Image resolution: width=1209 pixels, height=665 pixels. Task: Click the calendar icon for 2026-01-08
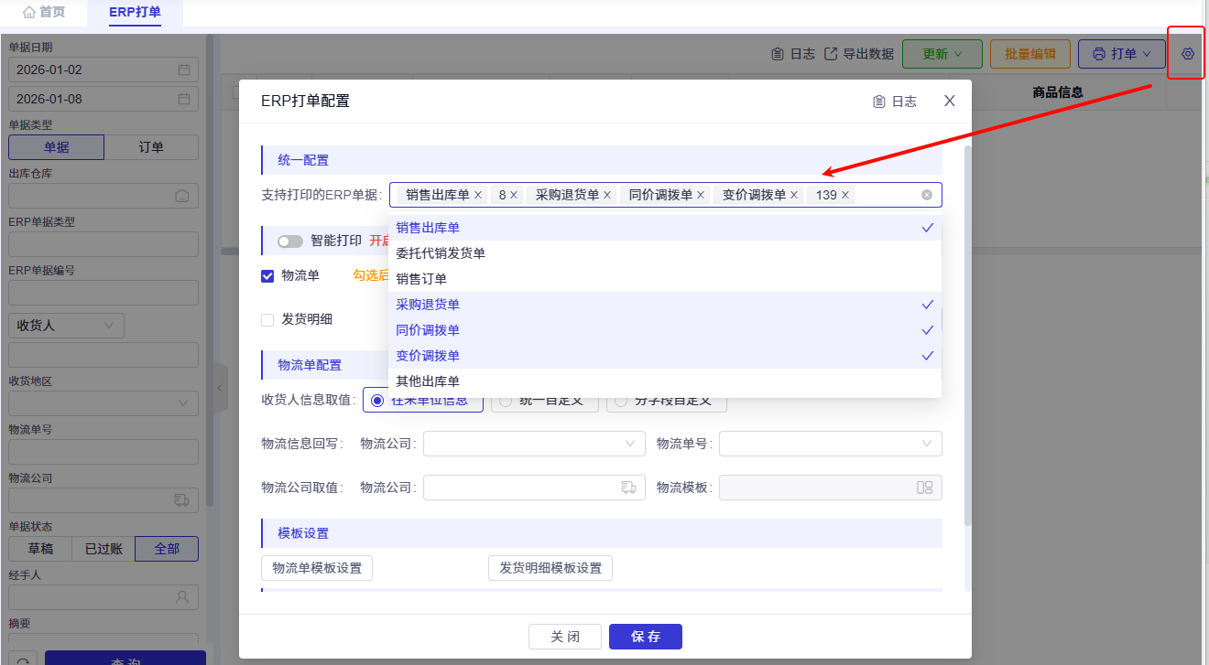tap(184, 99)
